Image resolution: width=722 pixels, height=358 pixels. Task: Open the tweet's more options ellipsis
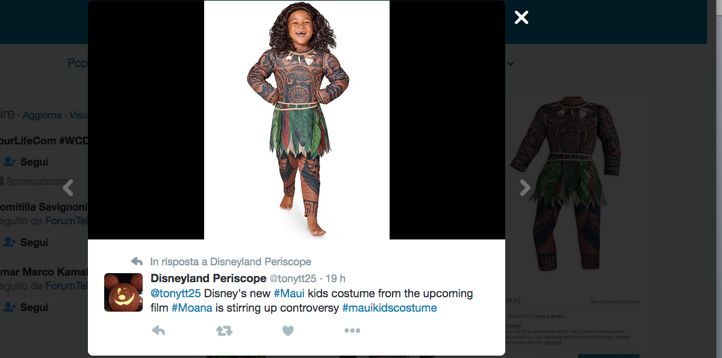pyautogui.click(x=352, y=330)
